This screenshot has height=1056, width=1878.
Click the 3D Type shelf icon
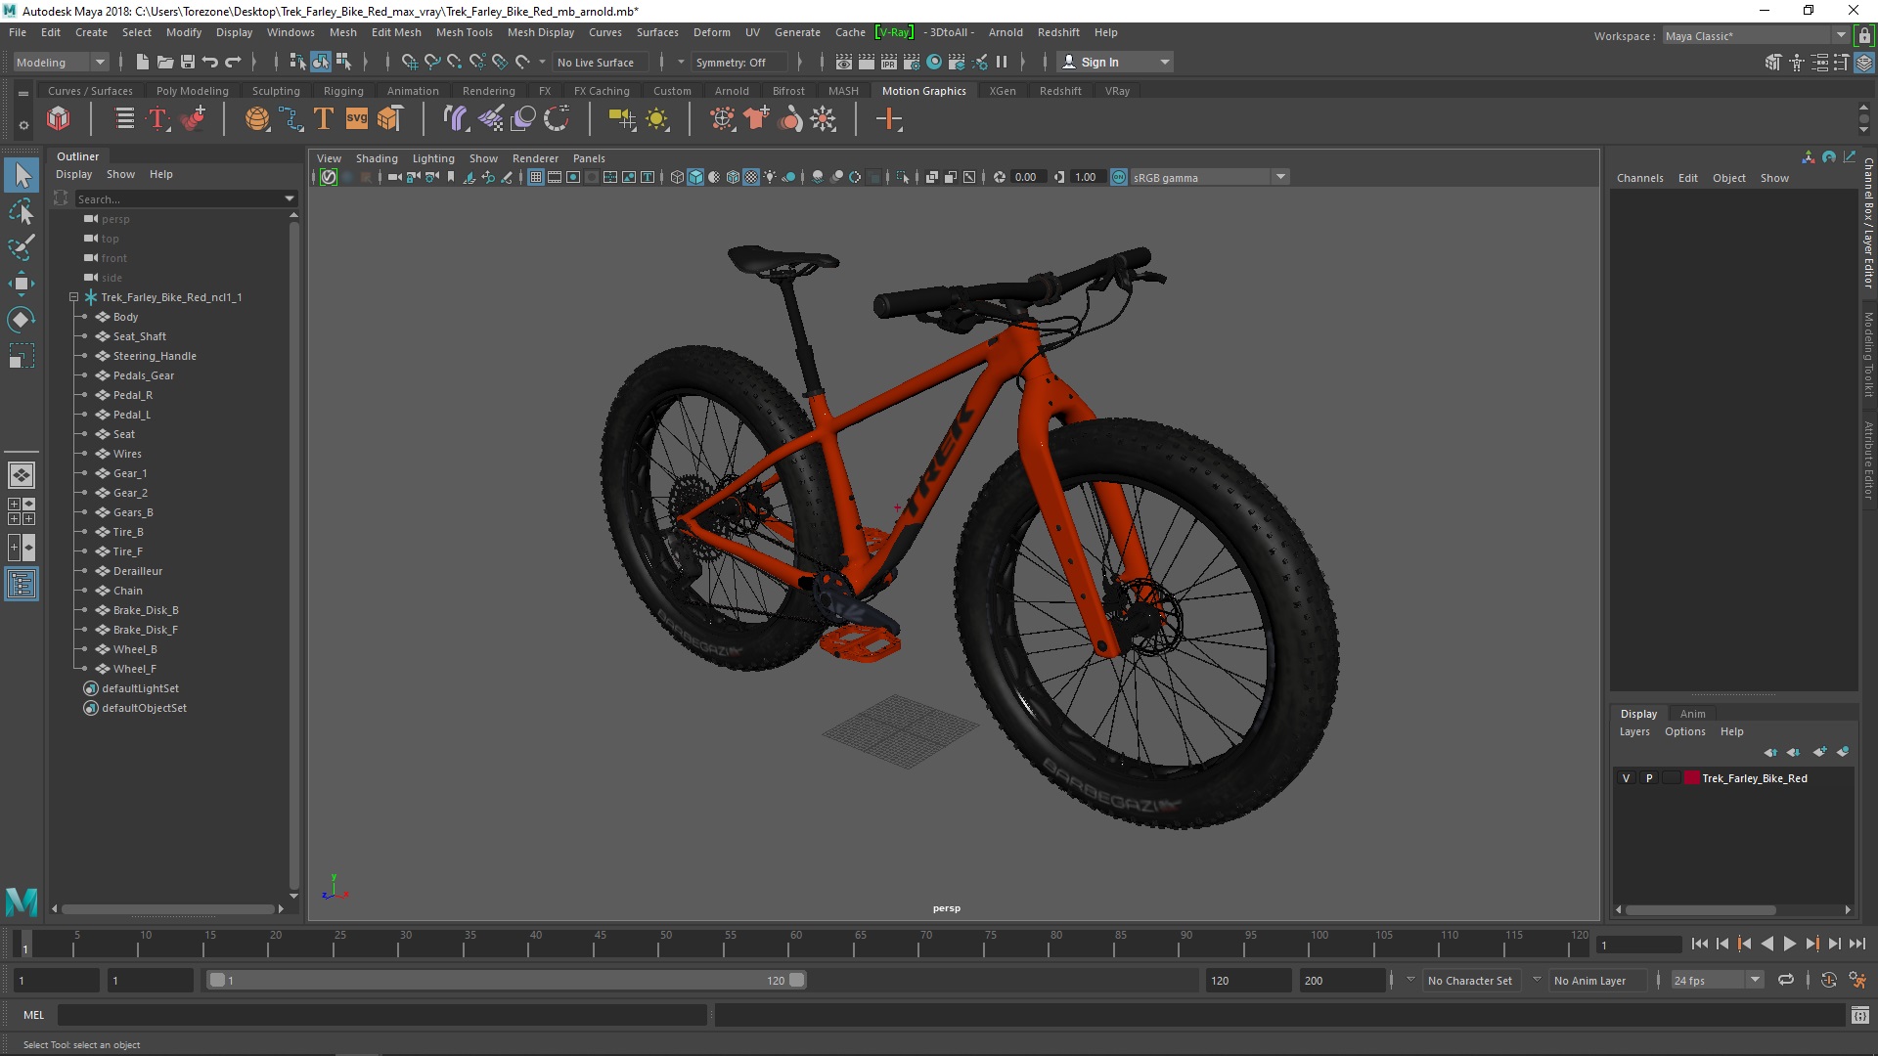click(324, 119)
